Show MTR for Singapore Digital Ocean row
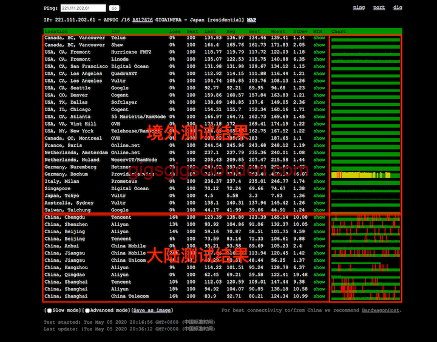Screen dimensions: 437x342 [319, 189]
